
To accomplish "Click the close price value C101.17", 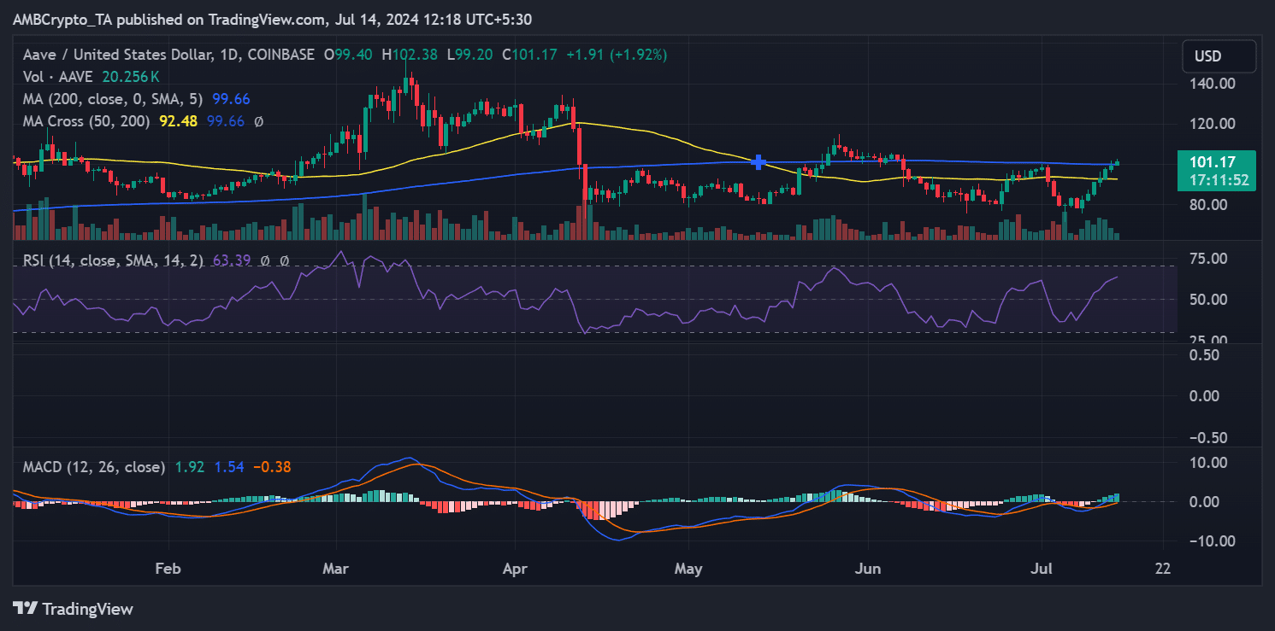I will click(529, 55).
